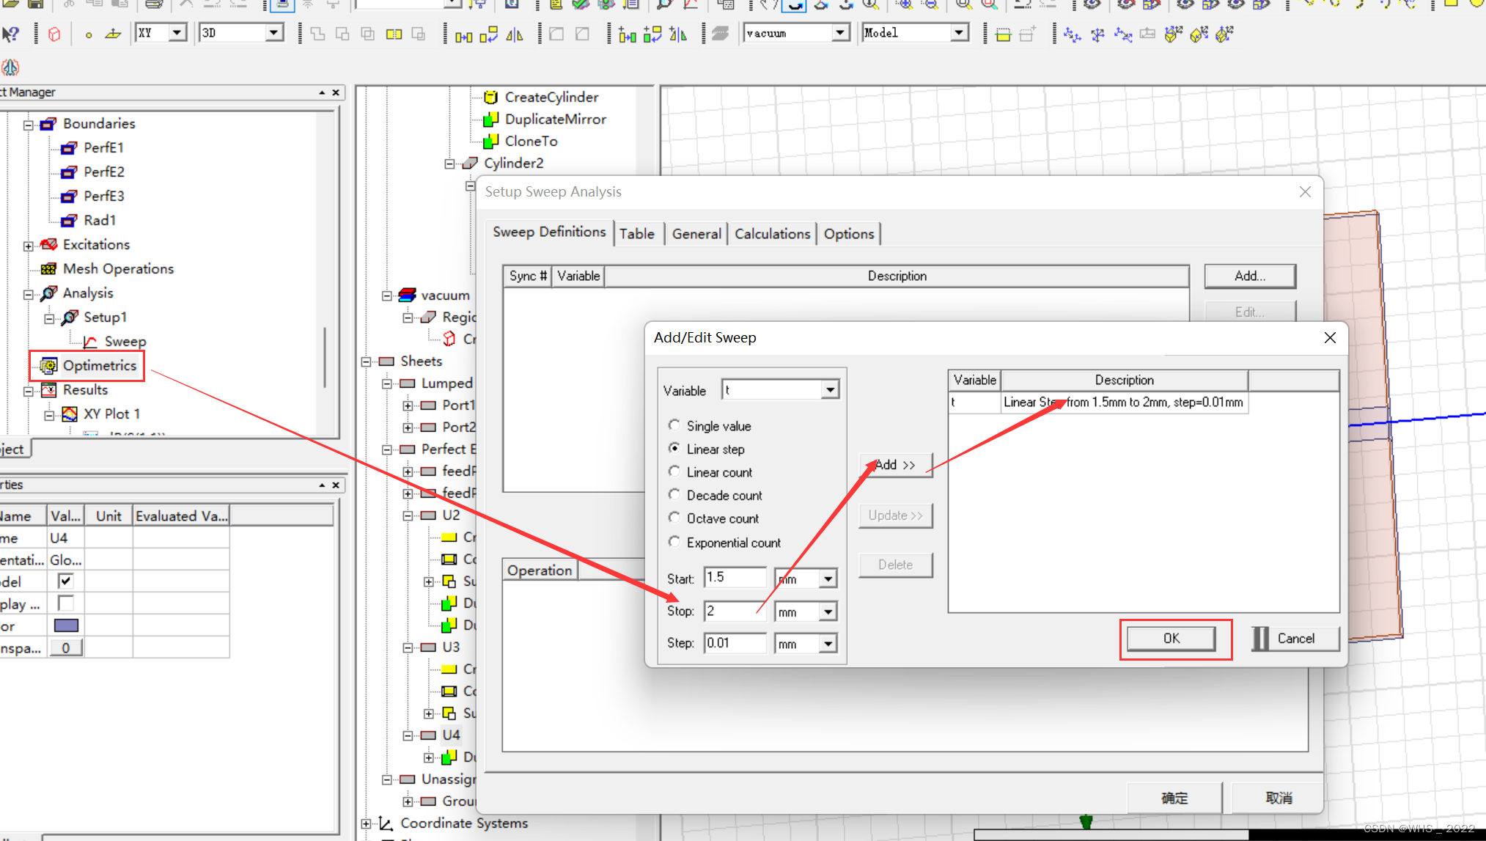Click the blue color swatch in properties
Viewport: 1486px width, 841px height.
click(x=66, y=625)
